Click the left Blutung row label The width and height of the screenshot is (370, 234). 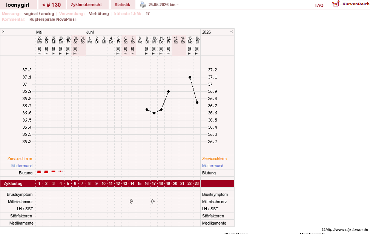pos(26,173)
